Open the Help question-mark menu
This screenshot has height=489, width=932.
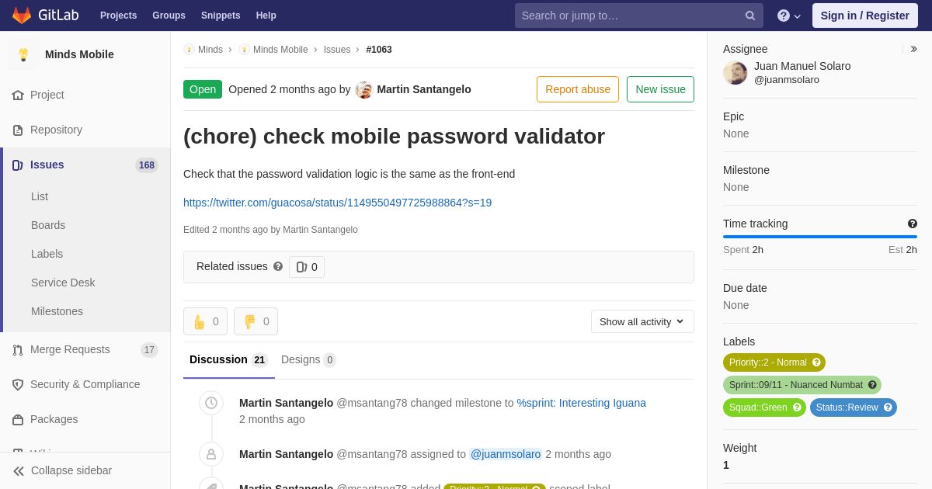[x=789, y=16]
